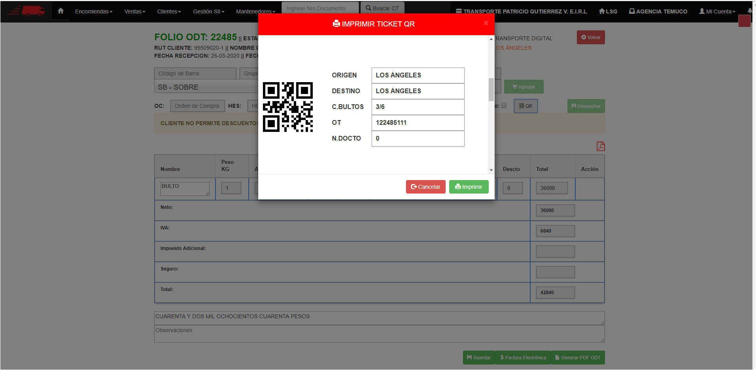Click the DESTINO field value

point(418,91)
